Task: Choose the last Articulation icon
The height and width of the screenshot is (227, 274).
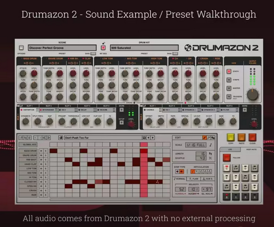Action: click(x=209, y=171)
